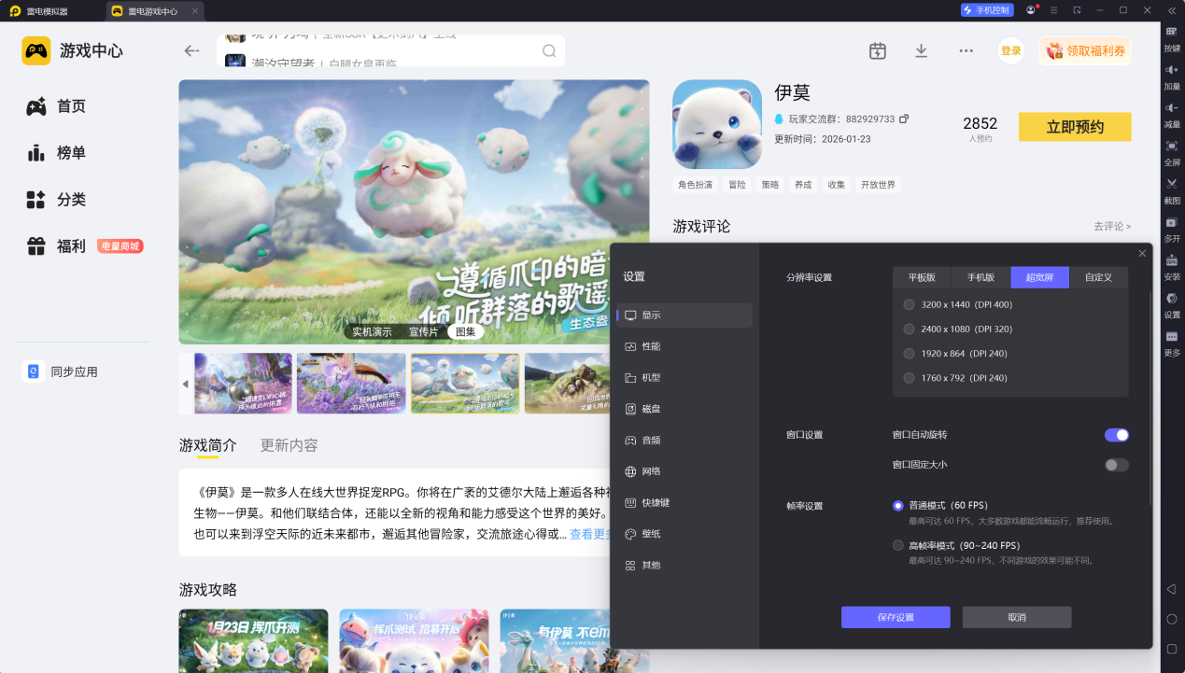The image size is (1185, 673).
Task: Switch to the 更新内容 tab
Action: tap(289, 445)
